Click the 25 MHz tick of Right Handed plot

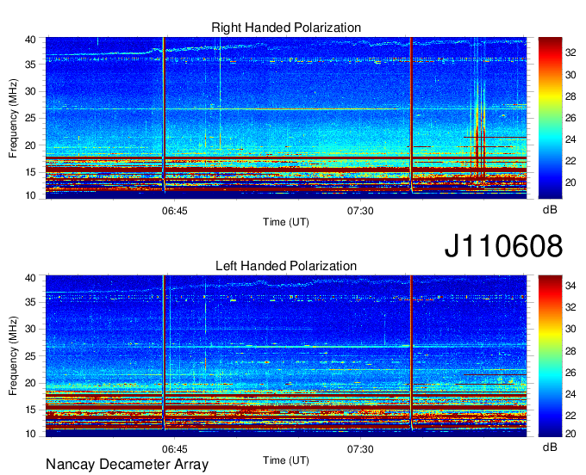(30, 118)
